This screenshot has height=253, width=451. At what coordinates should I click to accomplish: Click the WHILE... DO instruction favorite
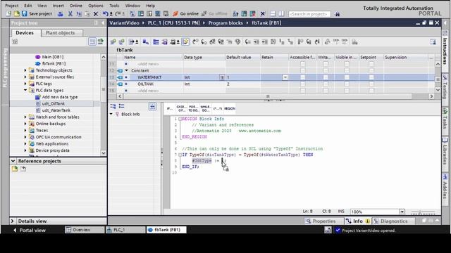point(205,108)
